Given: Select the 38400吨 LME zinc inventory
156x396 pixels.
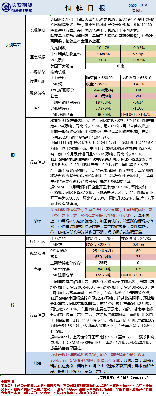Looking at the screenshot, I should (x=103, y=269).
